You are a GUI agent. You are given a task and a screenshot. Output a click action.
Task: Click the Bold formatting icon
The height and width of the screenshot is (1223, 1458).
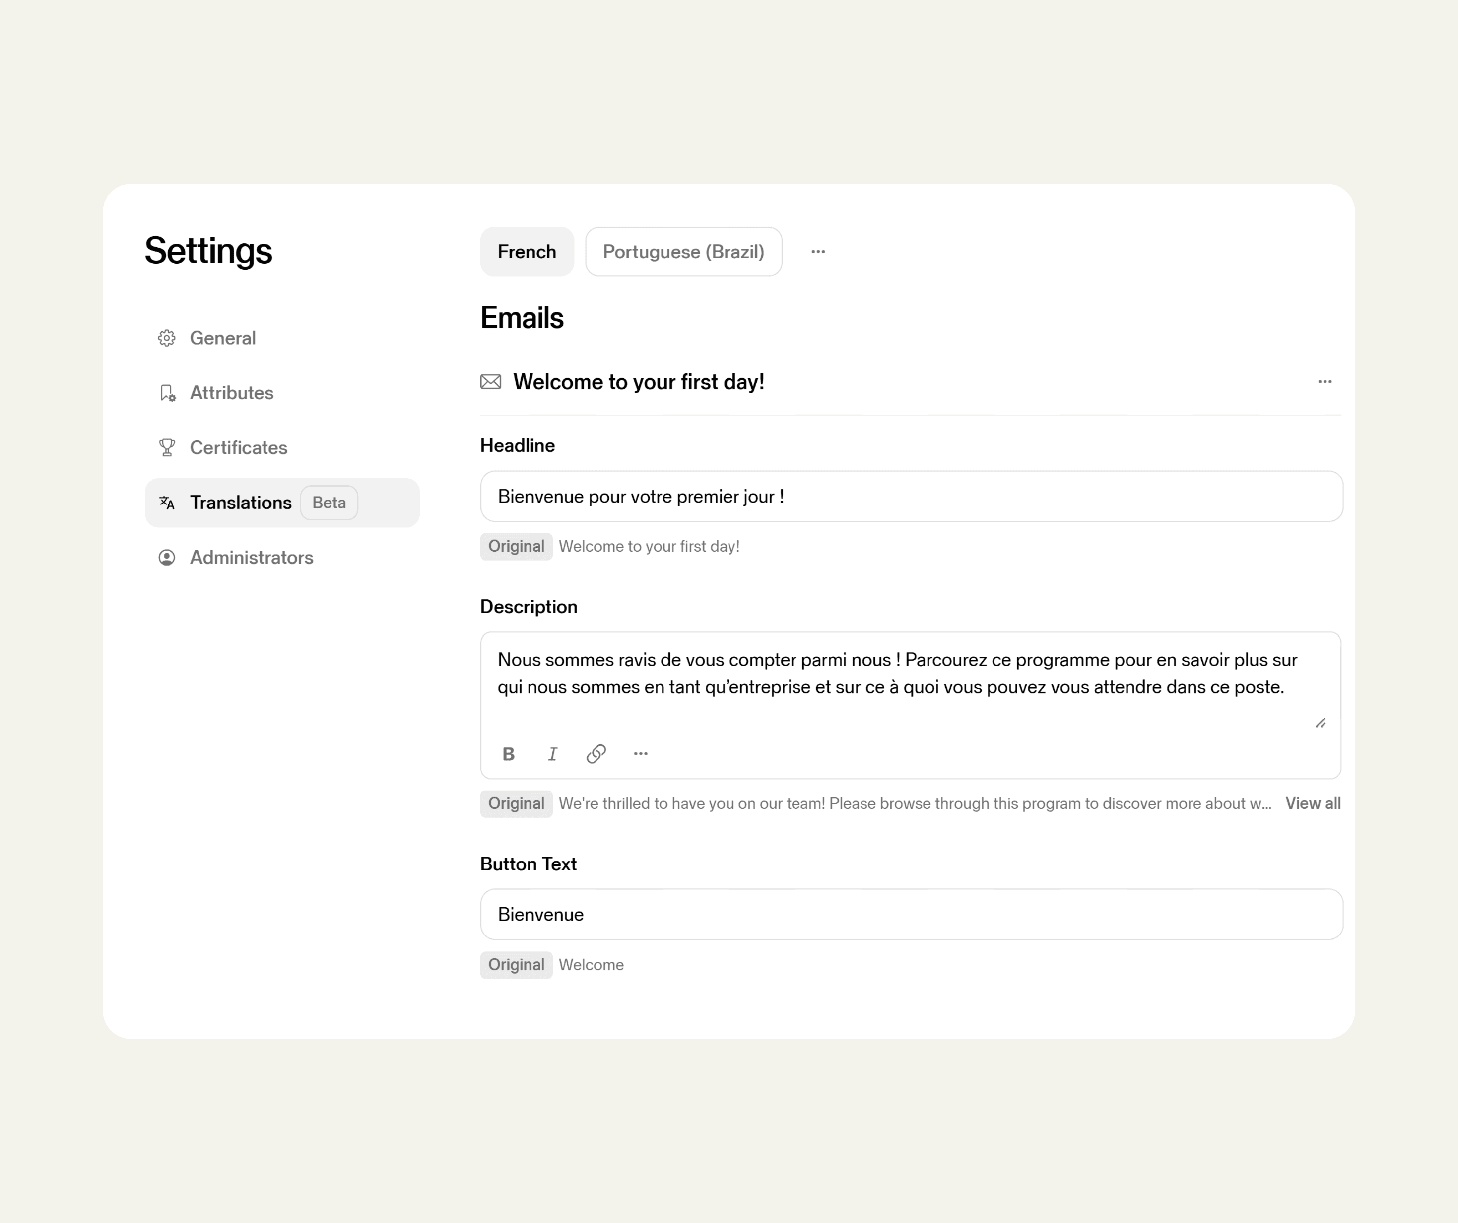[x=508, y=754]
